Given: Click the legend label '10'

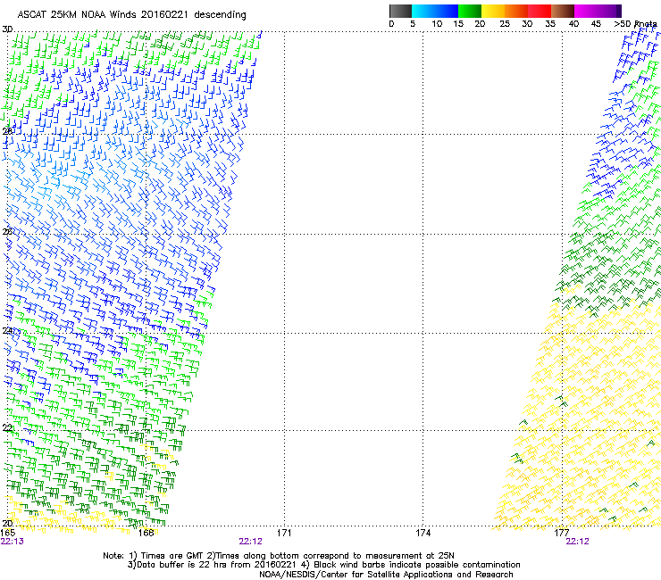Looking at the screenshot, I should click(x=437, y=24).
